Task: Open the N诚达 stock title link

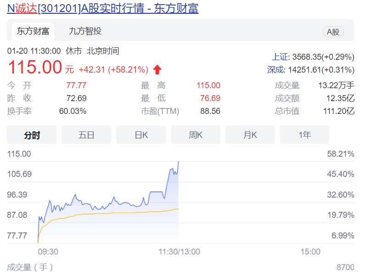Action: 103,8
